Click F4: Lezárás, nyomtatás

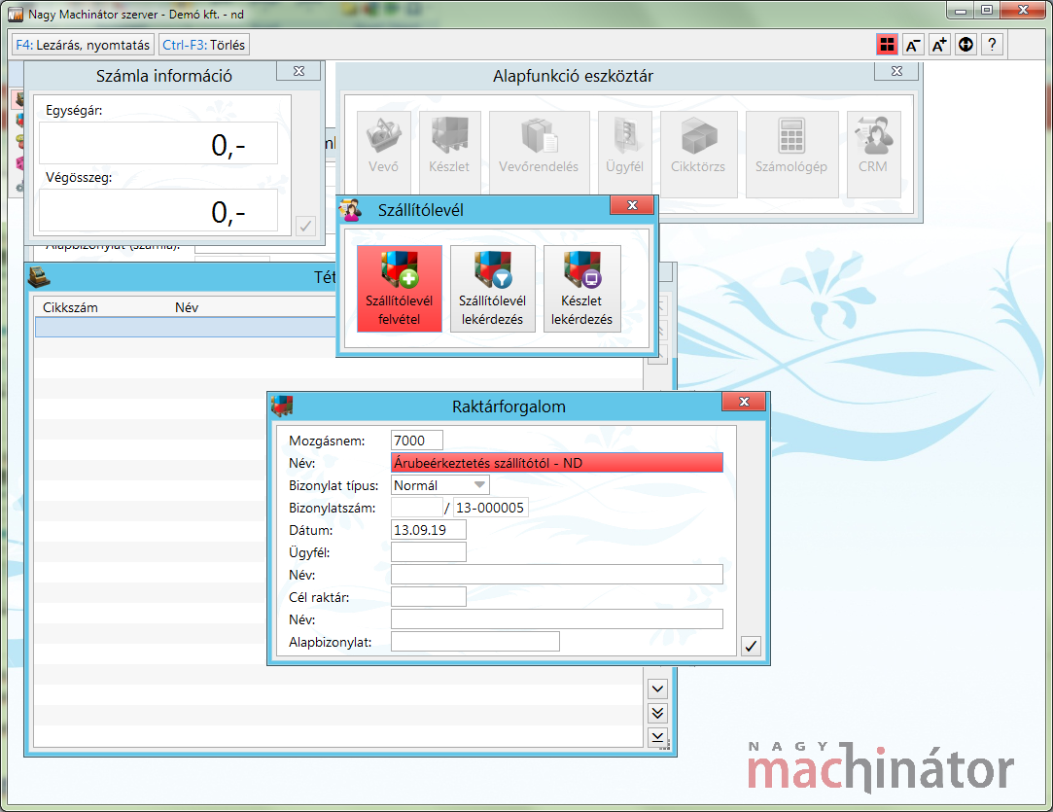(x=83, y=45)
